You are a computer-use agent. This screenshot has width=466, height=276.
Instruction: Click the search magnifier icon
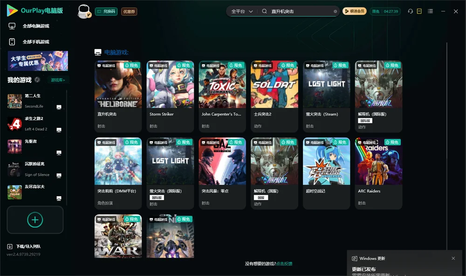coord(264,11)
